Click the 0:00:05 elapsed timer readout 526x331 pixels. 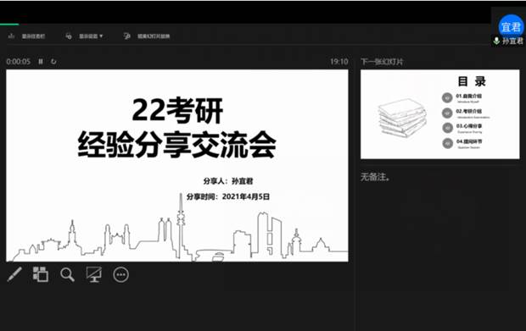pyautogui.click(x=19, y=62)
